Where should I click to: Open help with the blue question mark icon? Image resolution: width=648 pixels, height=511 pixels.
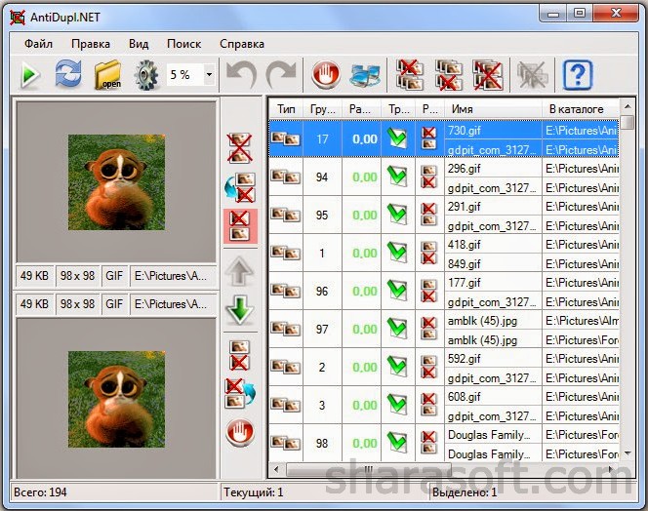point(578,75)
